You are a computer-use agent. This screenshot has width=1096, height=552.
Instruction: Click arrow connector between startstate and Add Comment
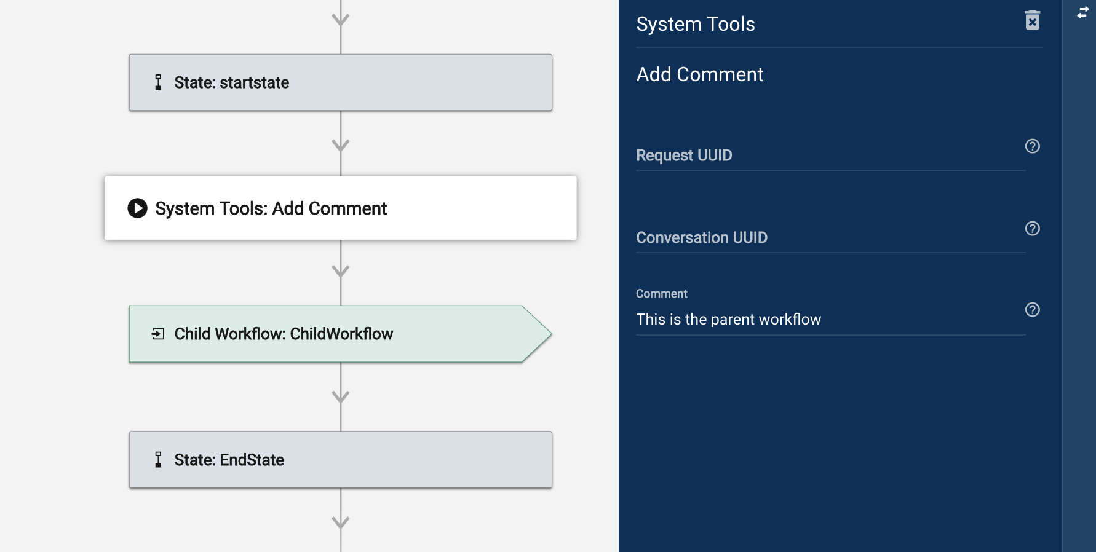(x=340, y=145)
